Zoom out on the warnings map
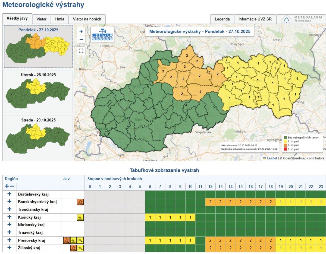Screen dimensions: 326x254 [x=81, y=39]
